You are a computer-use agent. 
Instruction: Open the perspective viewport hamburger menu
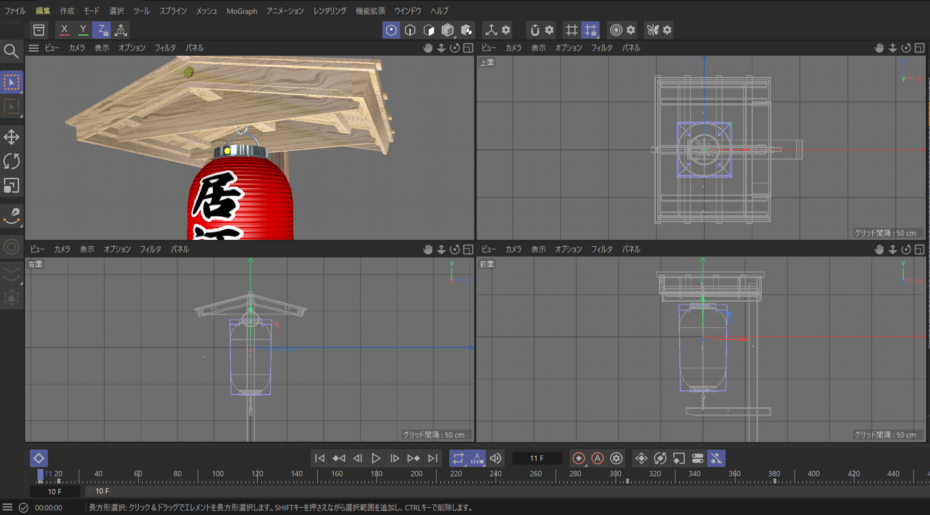[34, 48]
